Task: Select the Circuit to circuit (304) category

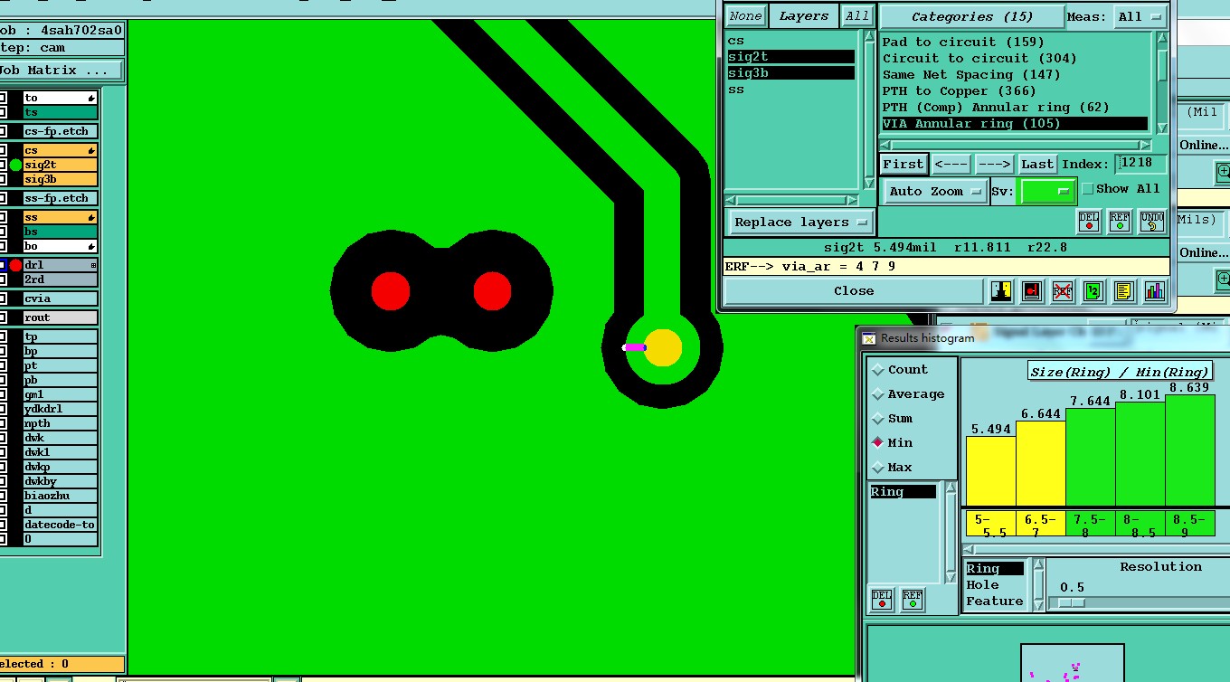Action: tap(1015, 58)
